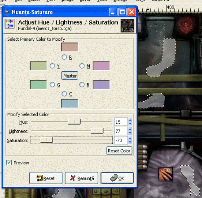The height and width of the screenshot is (198, 202).
Task: Click the blue-violet color swatch
Action: [x=101, y=85]
